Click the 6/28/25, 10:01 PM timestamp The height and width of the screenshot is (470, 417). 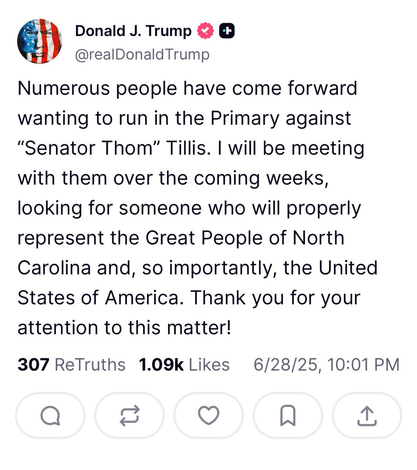coord(326,365)
